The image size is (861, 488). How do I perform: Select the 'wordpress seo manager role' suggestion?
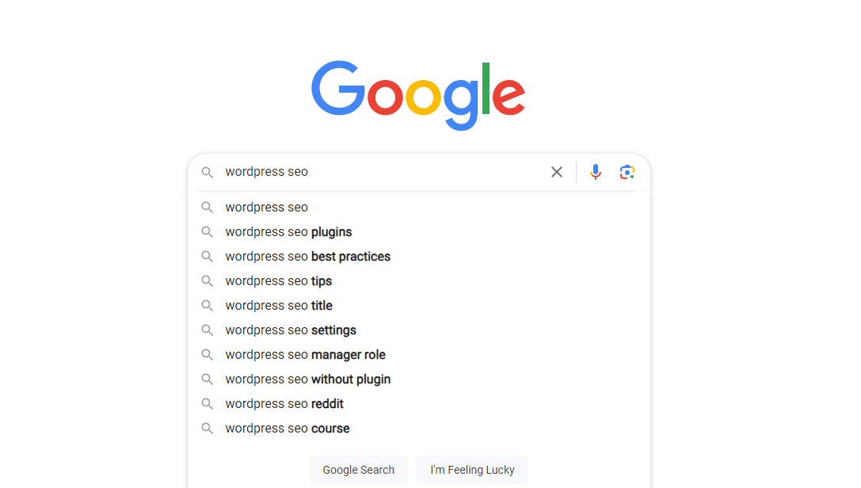(305, 354)
